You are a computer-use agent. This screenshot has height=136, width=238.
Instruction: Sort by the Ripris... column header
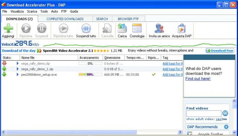point(154,58)
